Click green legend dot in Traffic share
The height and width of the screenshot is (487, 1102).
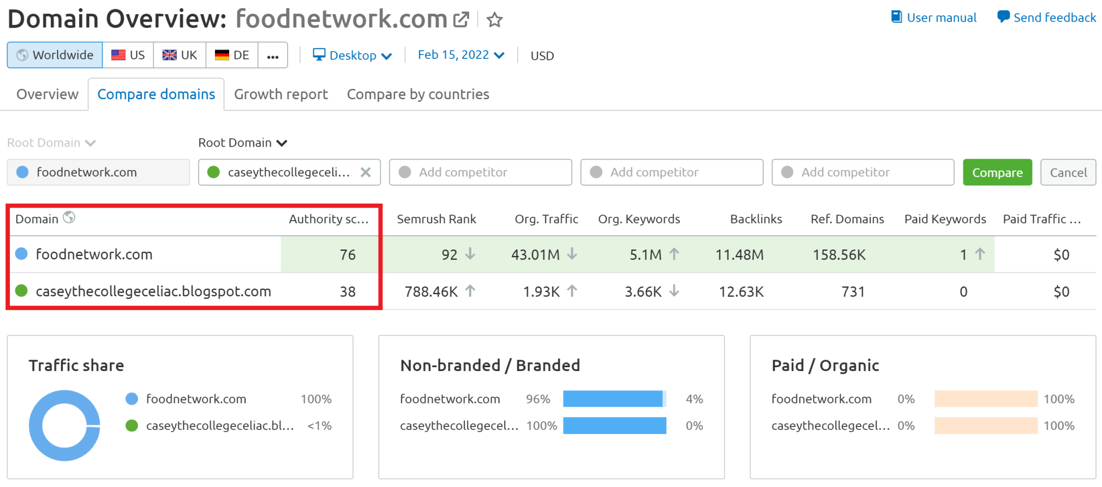tap(131, 425)
